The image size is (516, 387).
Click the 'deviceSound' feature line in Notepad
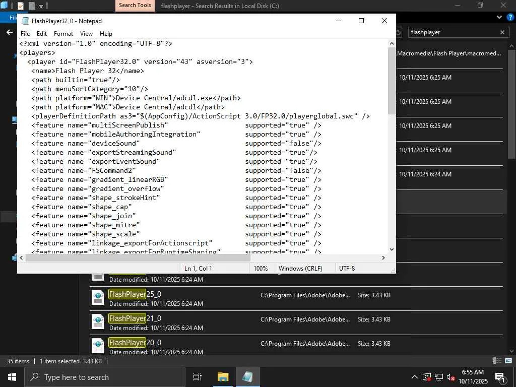[176, 144]
